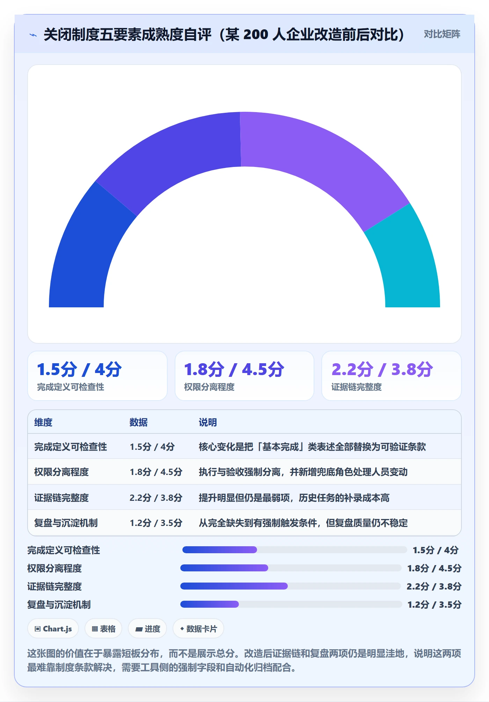This screenshot has width=489, height=702.
Task: Click the description starting 核心变化是把
Action: (312, 447)
